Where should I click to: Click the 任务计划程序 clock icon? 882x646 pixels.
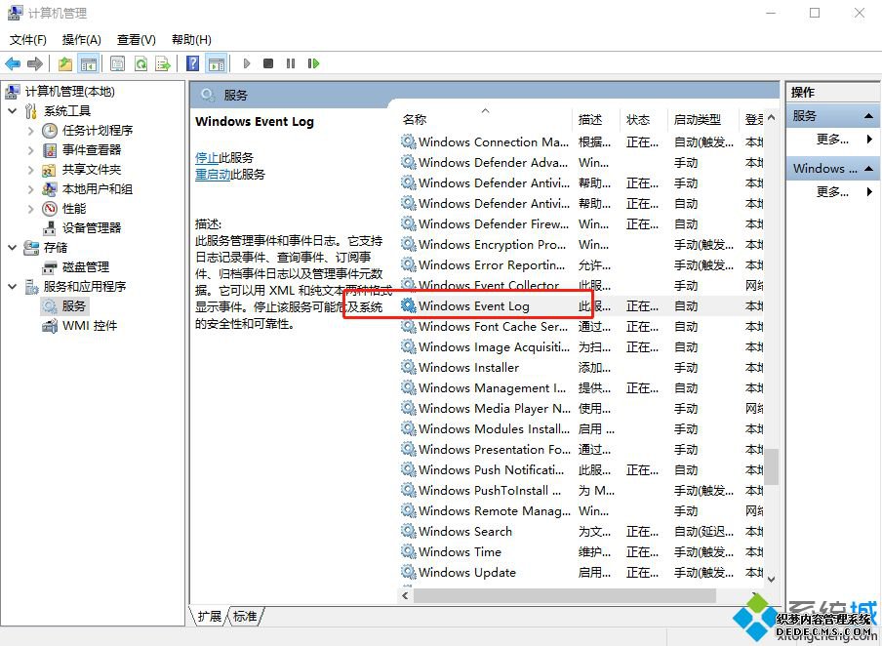50,131
